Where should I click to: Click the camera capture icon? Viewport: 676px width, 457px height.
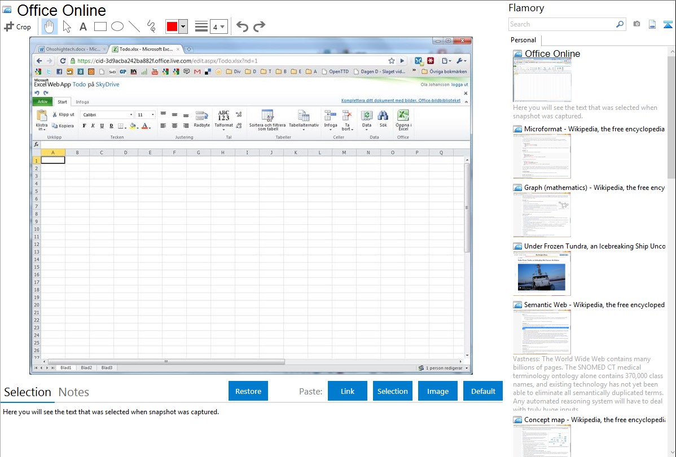(637, 24)
